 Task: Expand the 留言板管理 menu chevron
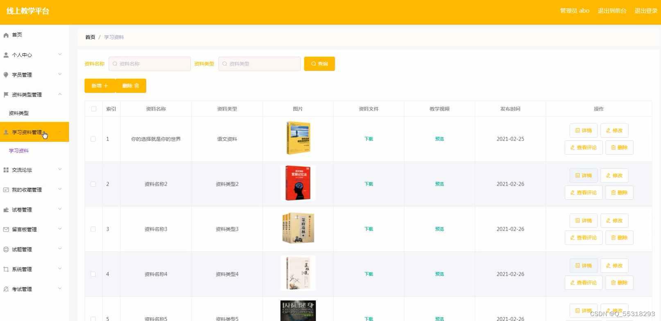click(x=60, y=229)
